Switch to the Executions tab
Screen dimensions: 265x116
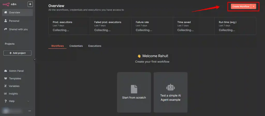pos(95,46)
